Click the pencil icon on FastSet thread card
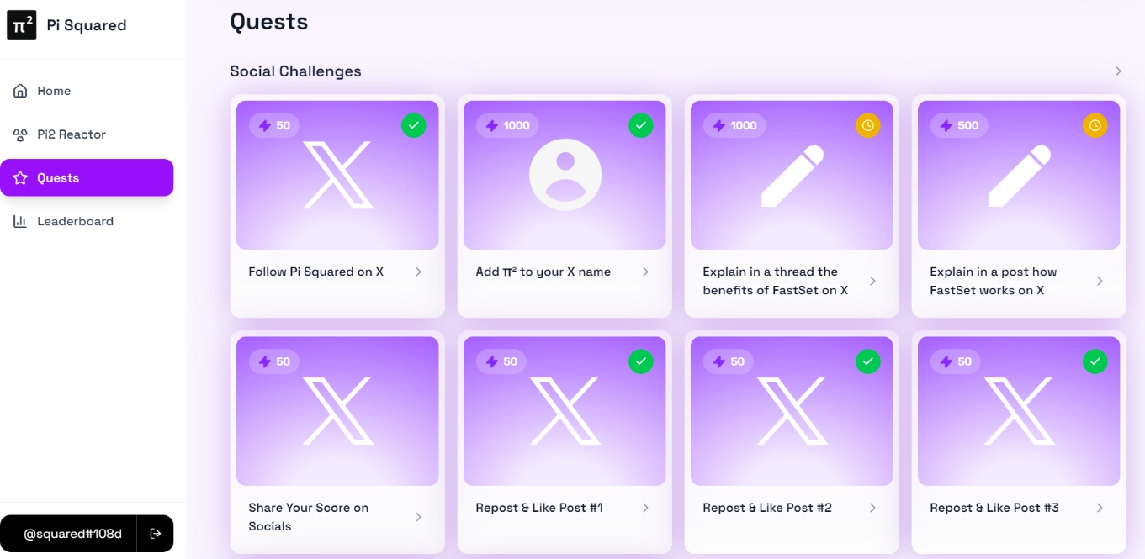Image resolution: width=1145 pixels, height=559 pixels. [x=792, y=176]
